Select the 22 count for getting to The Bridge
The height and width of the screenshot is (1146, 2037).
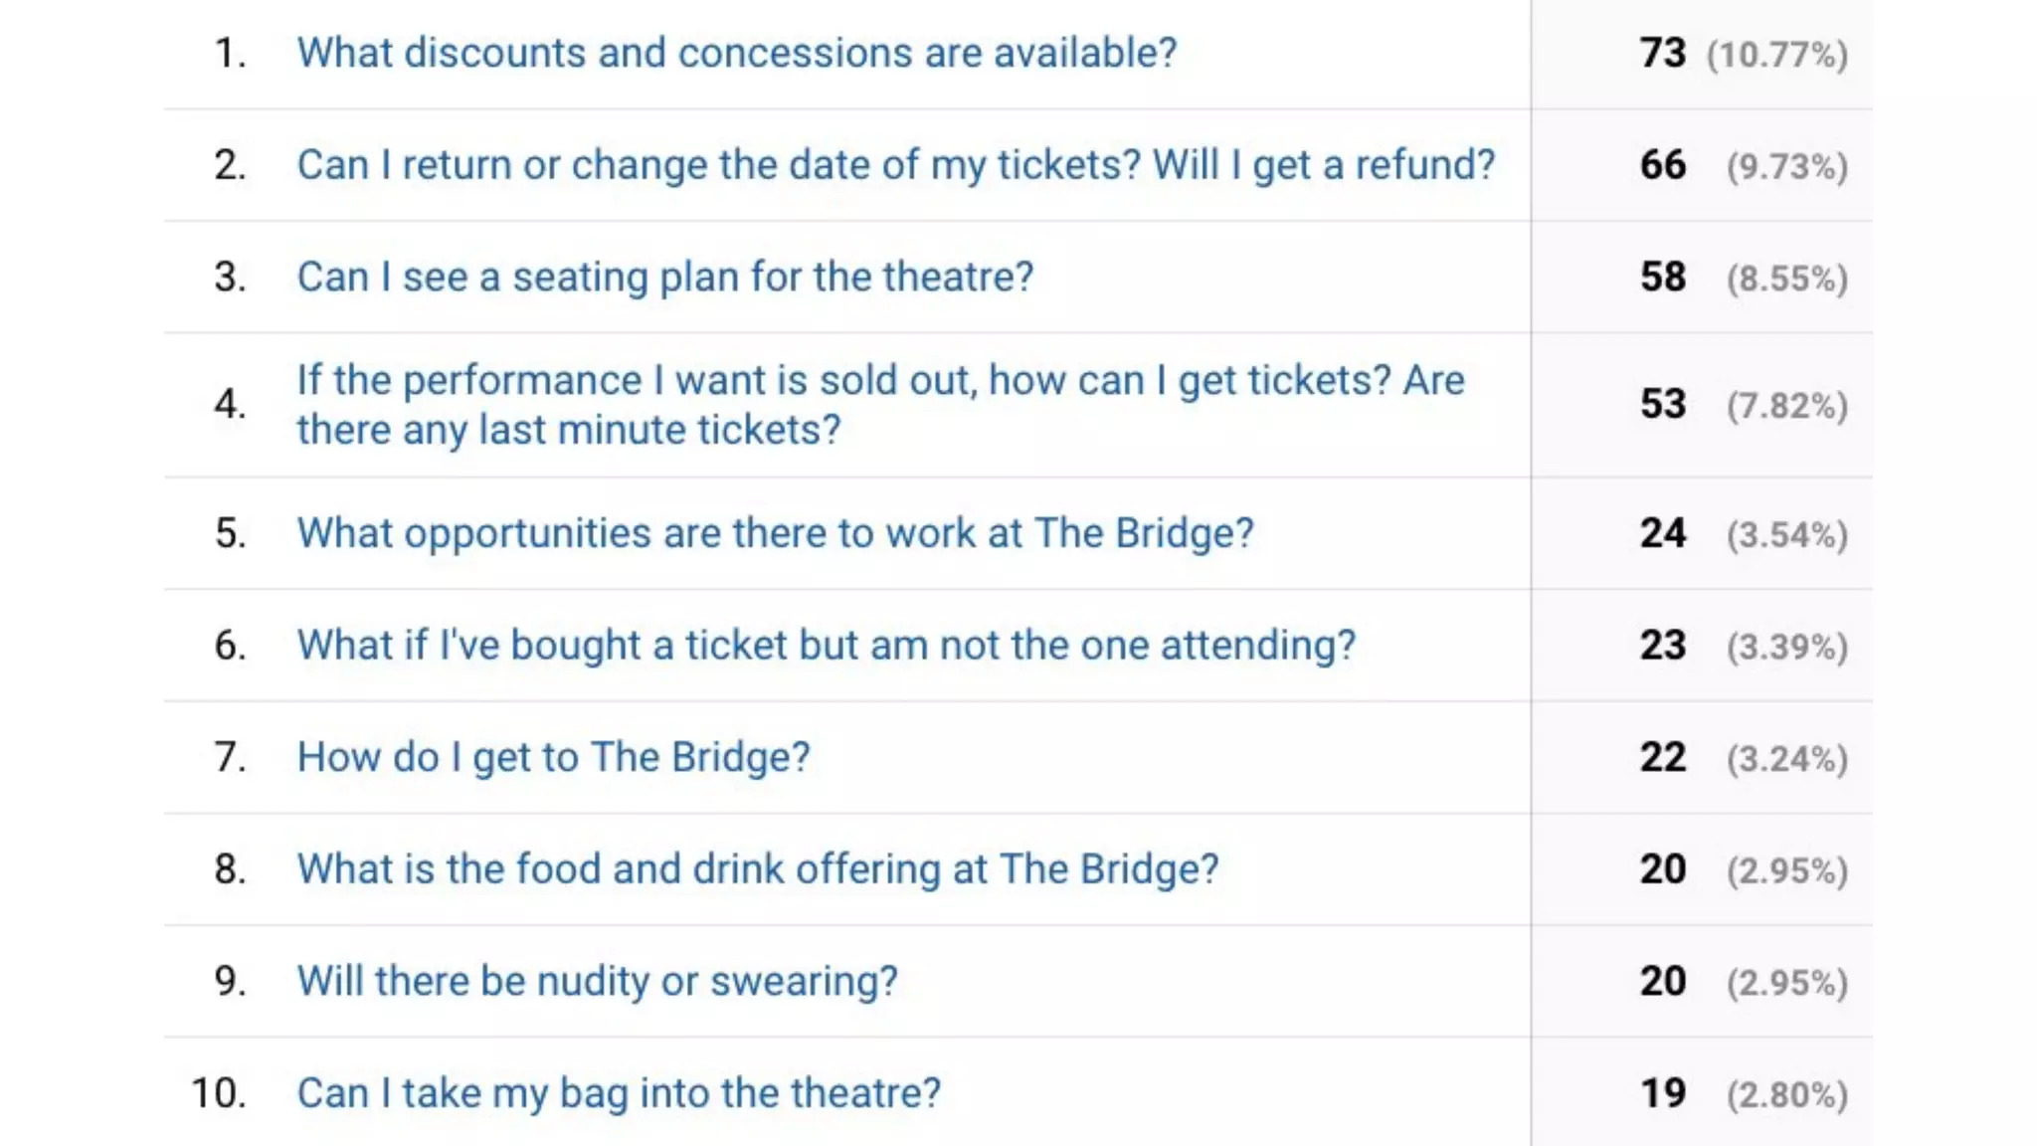(1662, 758)
